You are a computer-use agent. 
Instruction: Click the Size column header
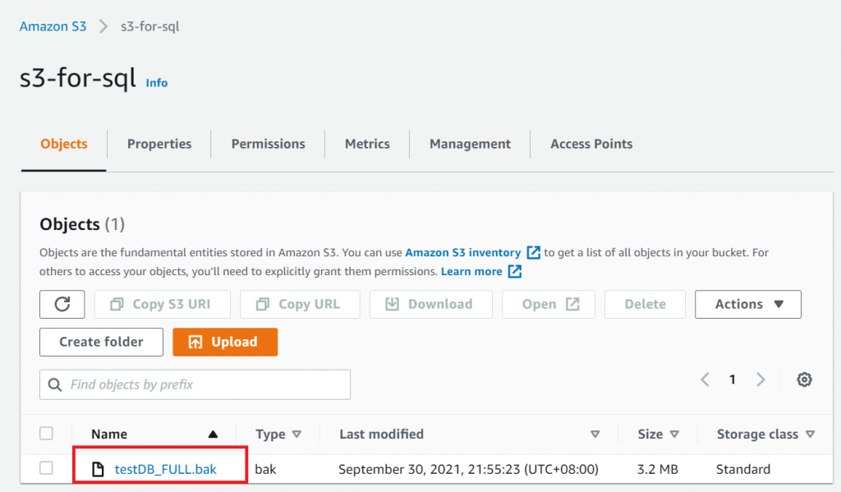[x=650, y=434]
